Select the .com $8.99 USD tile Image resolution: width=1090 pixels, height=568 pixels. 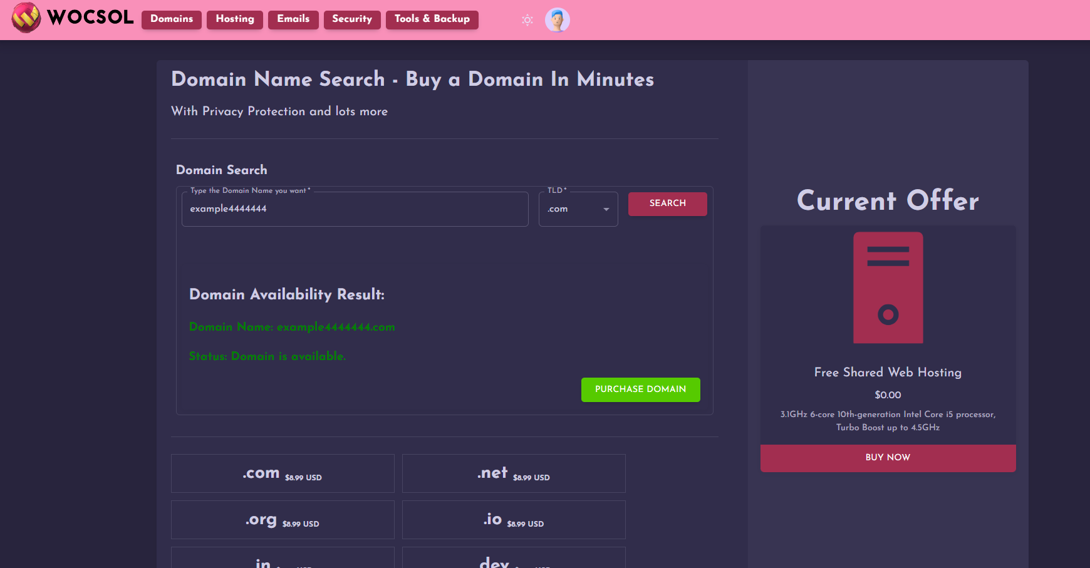[x=283, y=473]
